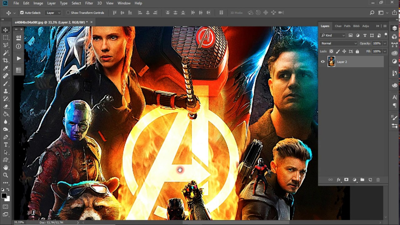Toggle the Auto-Select checkbox
The width and height of the screenshot is (400, 225).
pos(22,13)
